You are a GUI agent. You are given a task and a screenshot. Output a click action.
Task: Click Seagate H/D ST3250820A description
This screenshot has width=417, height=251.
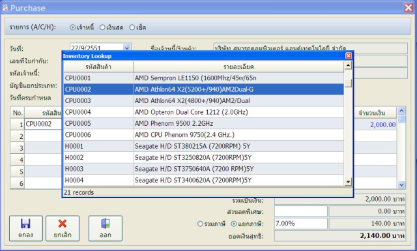pyautogui.click(x=193, y=158)
